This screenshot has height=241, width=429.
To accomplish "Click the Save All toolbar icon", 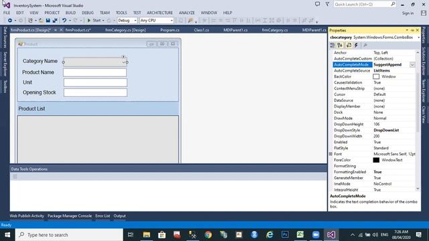I will coord(55,21).
